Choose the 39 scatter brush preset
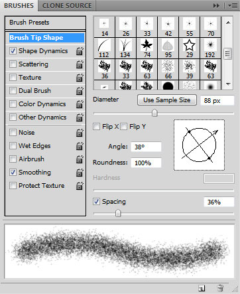 point(189,70)
